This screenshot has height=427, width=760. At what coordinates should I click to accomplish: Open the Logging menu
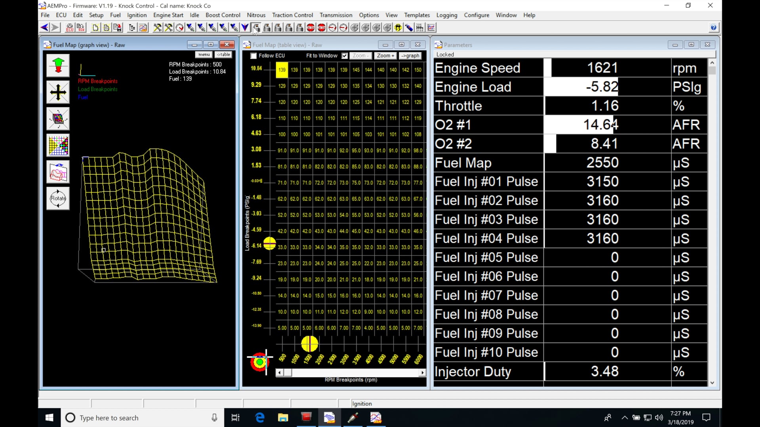[x=447, y=15]
